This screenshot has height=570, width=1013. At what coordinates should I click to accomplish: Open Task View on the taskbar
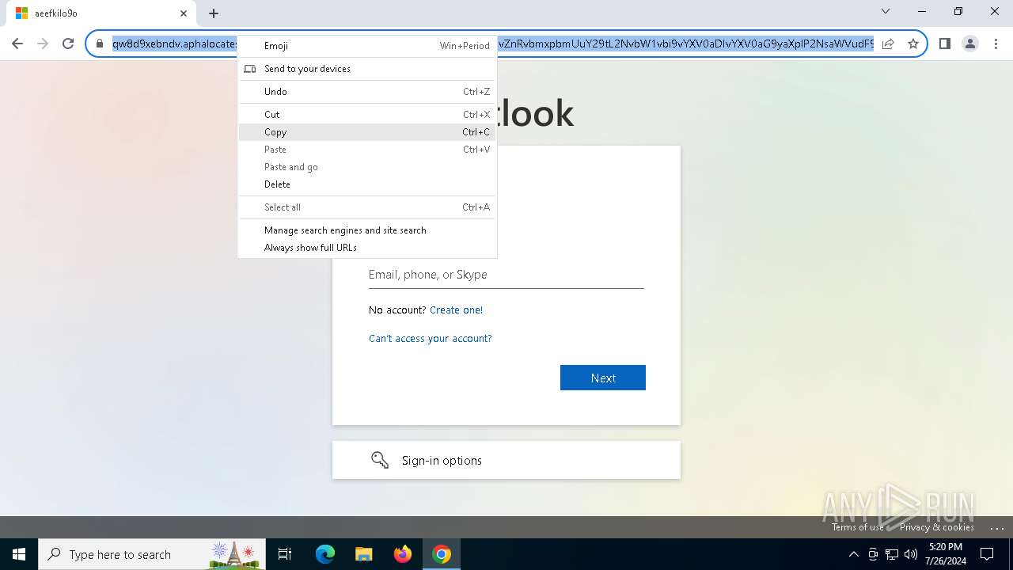pos(285,554)
